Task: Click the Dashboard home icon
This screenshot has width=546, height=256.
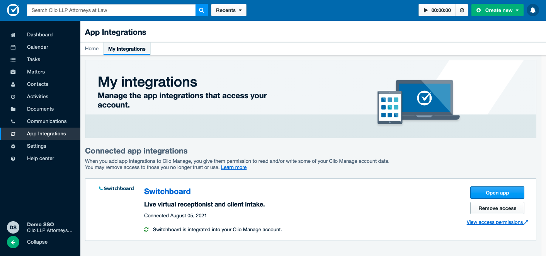Action: click(13, 35)
